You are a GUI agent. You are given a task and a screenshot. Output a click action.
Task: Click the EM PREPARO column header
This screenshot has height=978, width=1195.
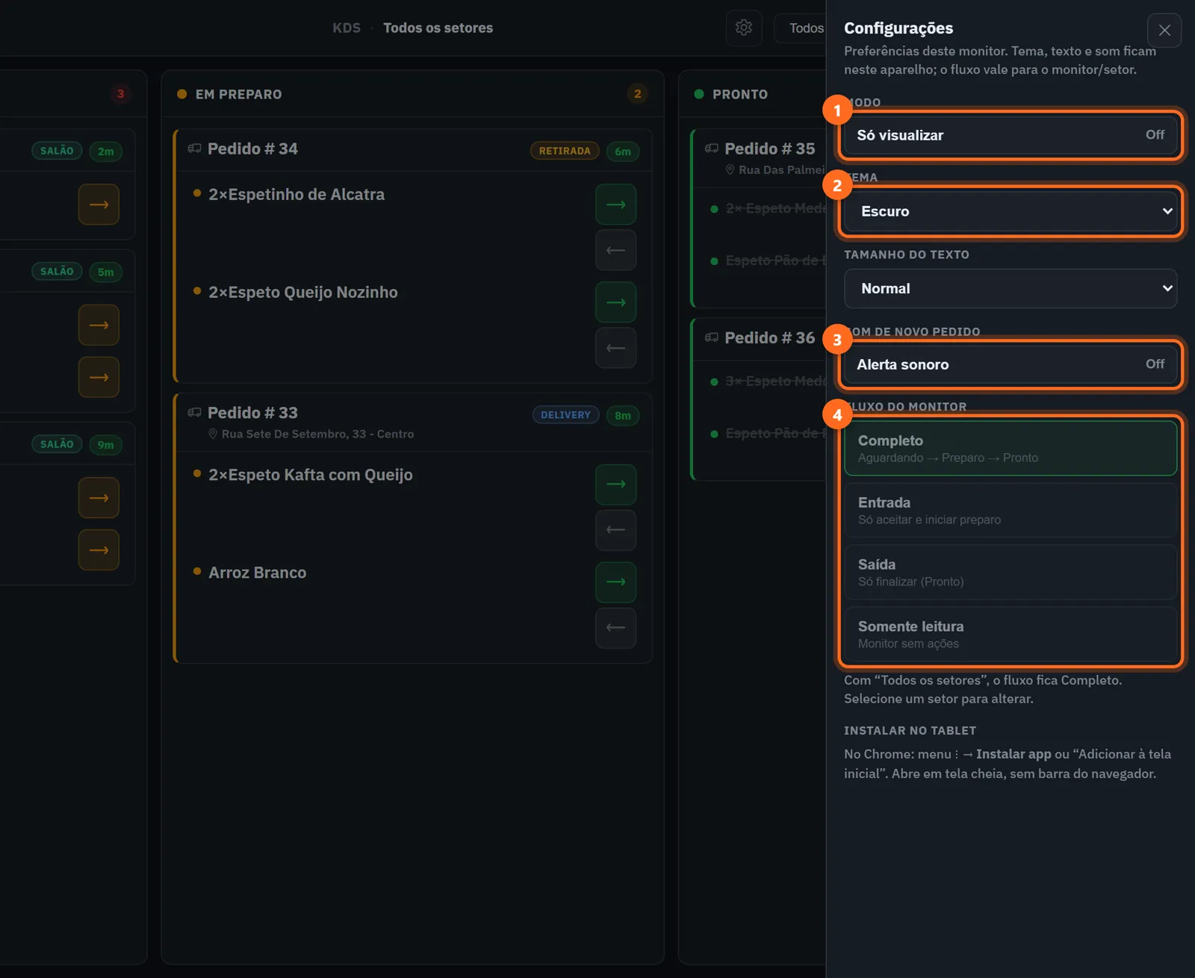(239, 95)
